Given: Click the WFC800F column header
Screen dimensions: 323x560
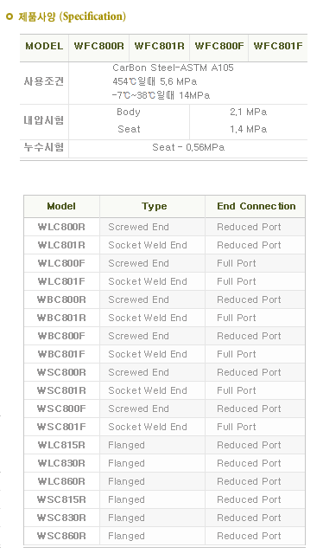Looking at the screenshot, I should [219, 46].
